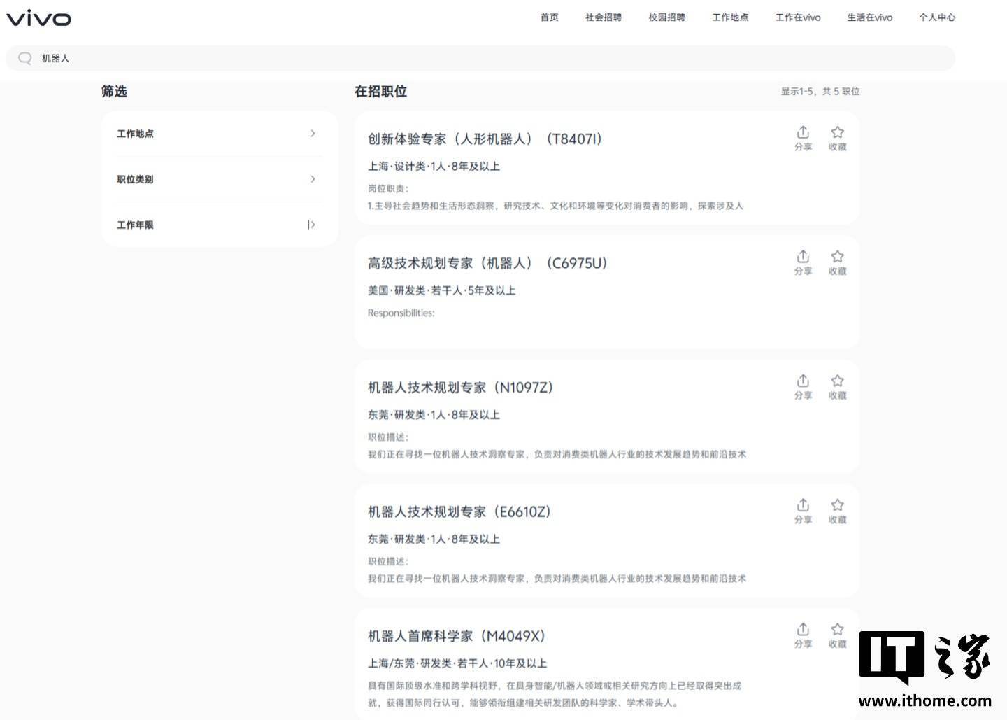Image resolution: width=1007 pixels, height=720 pixels.
Task: Go to 个人中心
Action: pos(937,17)
